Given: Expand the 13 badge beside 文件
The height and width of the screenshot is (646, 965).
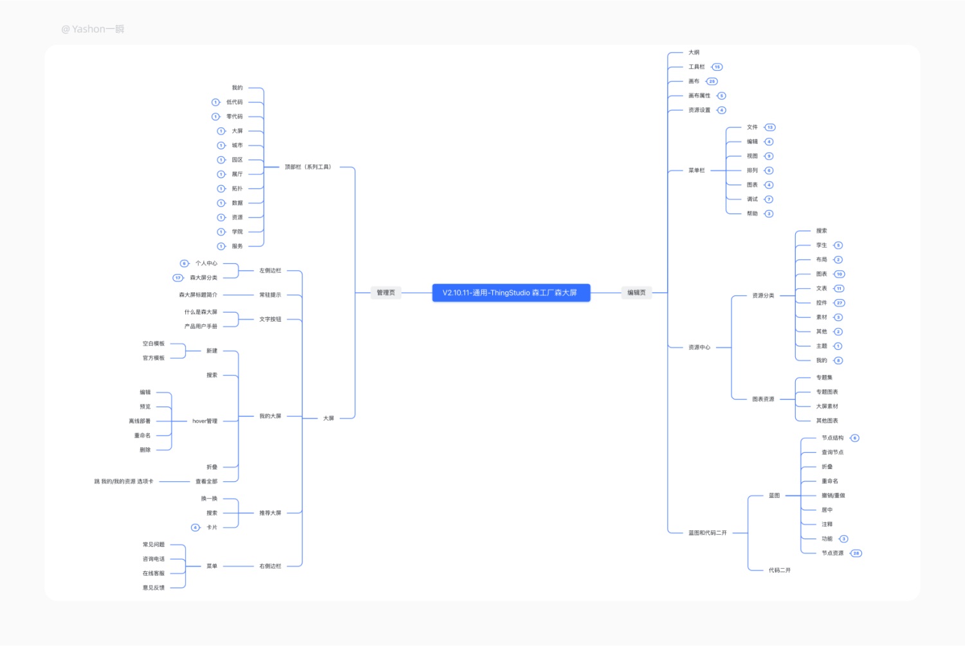Looking at the screenshot, I should click(770, 127).
